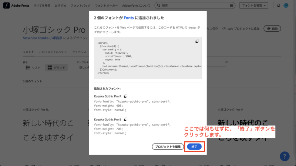
Task: Open すべてを参照 menu item
Action: [42, 6]
